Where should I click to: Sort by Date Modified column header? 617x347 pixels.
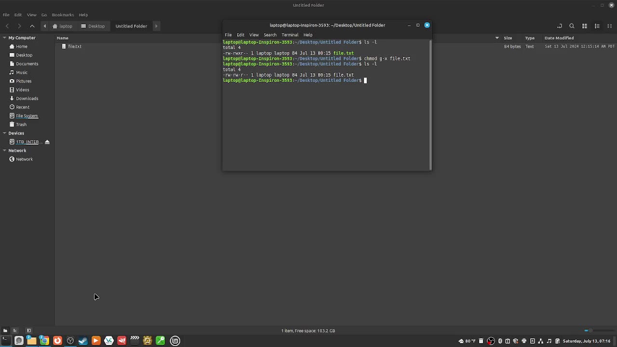pos(559,38)
